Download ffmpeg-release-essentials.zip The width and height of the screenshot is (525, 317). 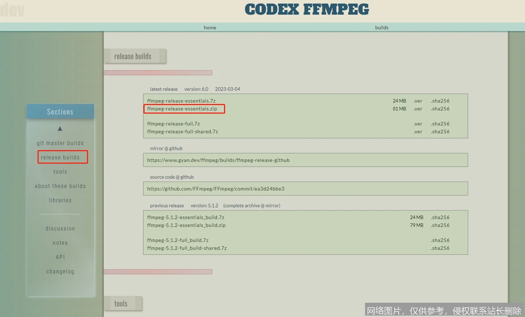point(182,109)
